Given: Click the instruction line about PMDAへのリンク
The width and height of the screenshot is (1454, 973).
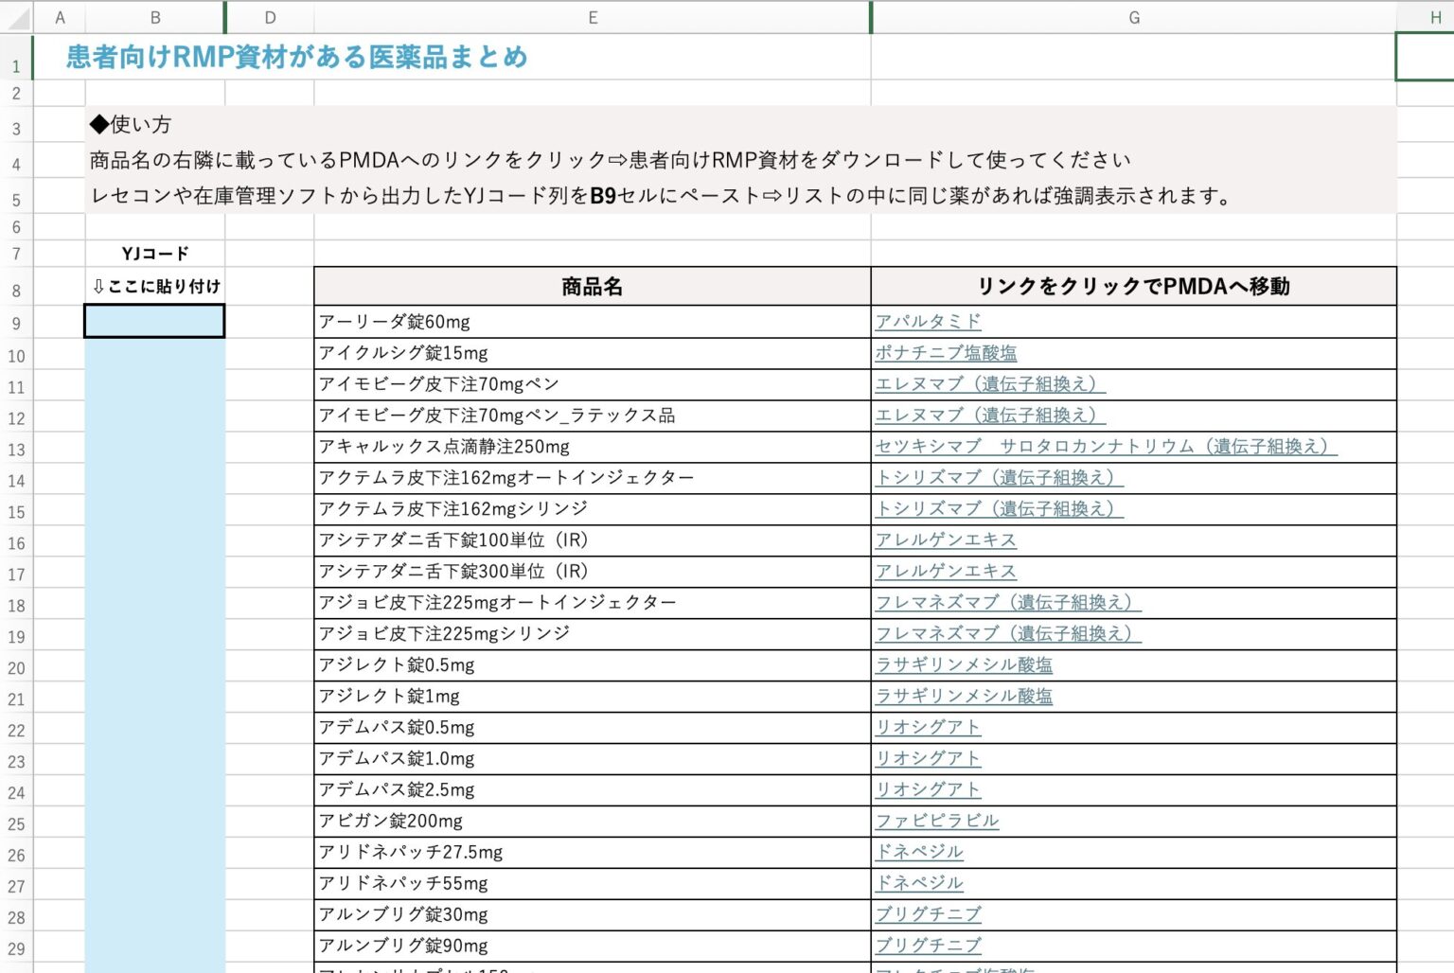Looking at the screenshot, I should [611, 160].
